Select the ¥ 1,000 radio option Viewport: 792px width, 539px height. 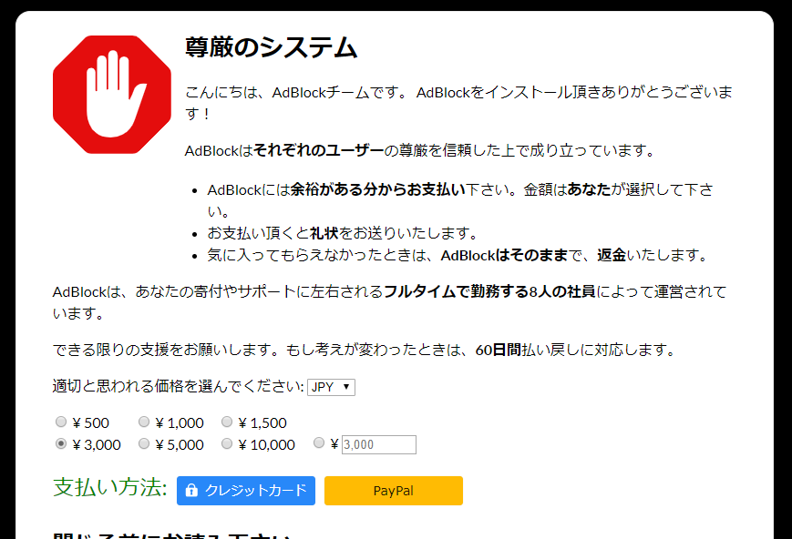144,422
